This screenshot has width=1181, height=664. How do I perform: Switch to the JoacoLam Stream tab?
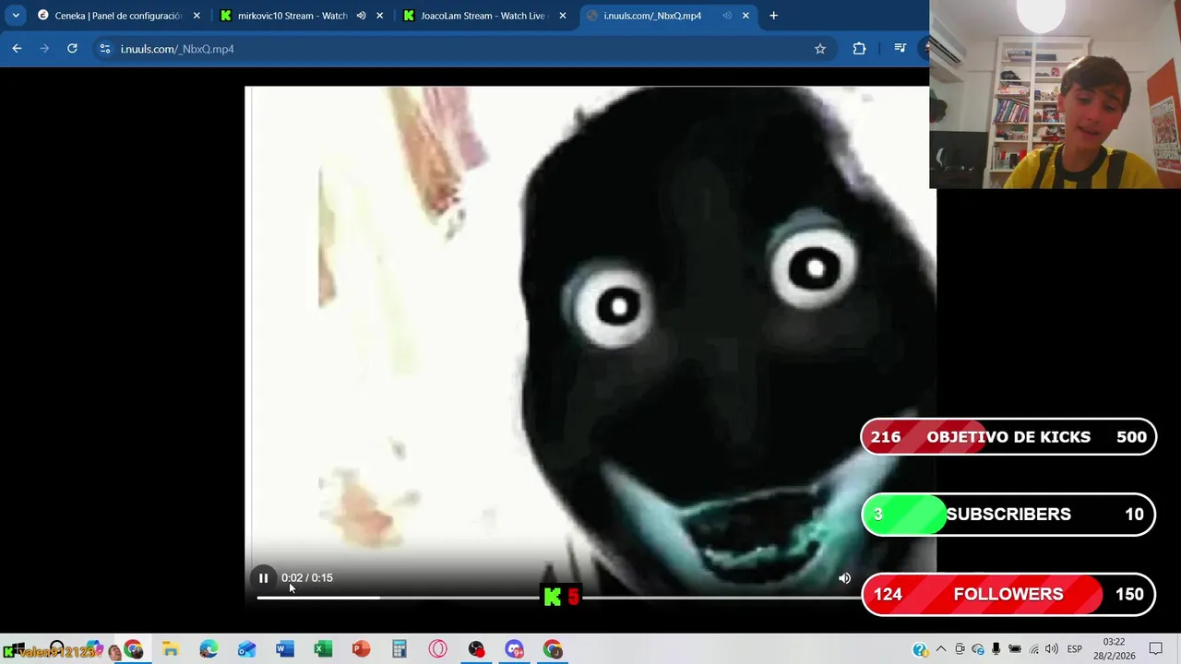click(483, 16)
